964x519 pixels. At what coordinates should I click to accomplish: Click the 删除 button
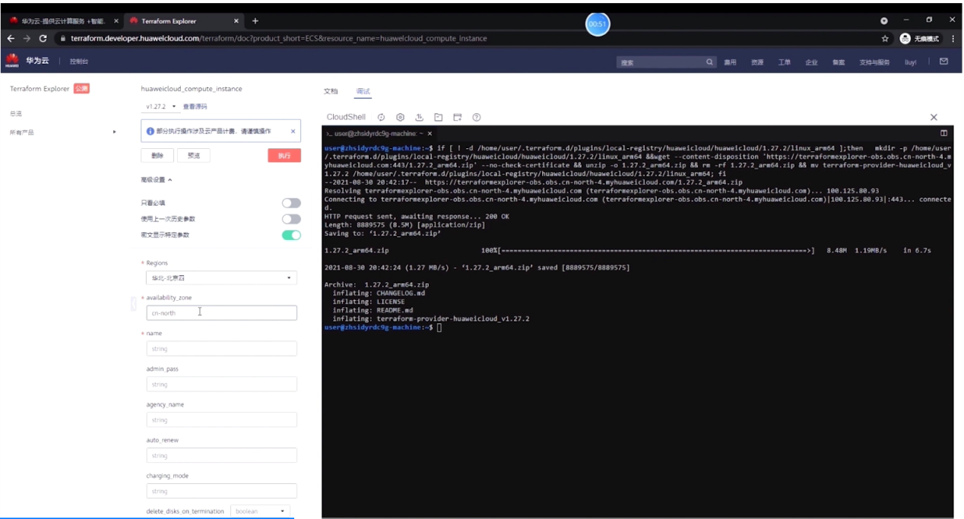tap(157, 155)
